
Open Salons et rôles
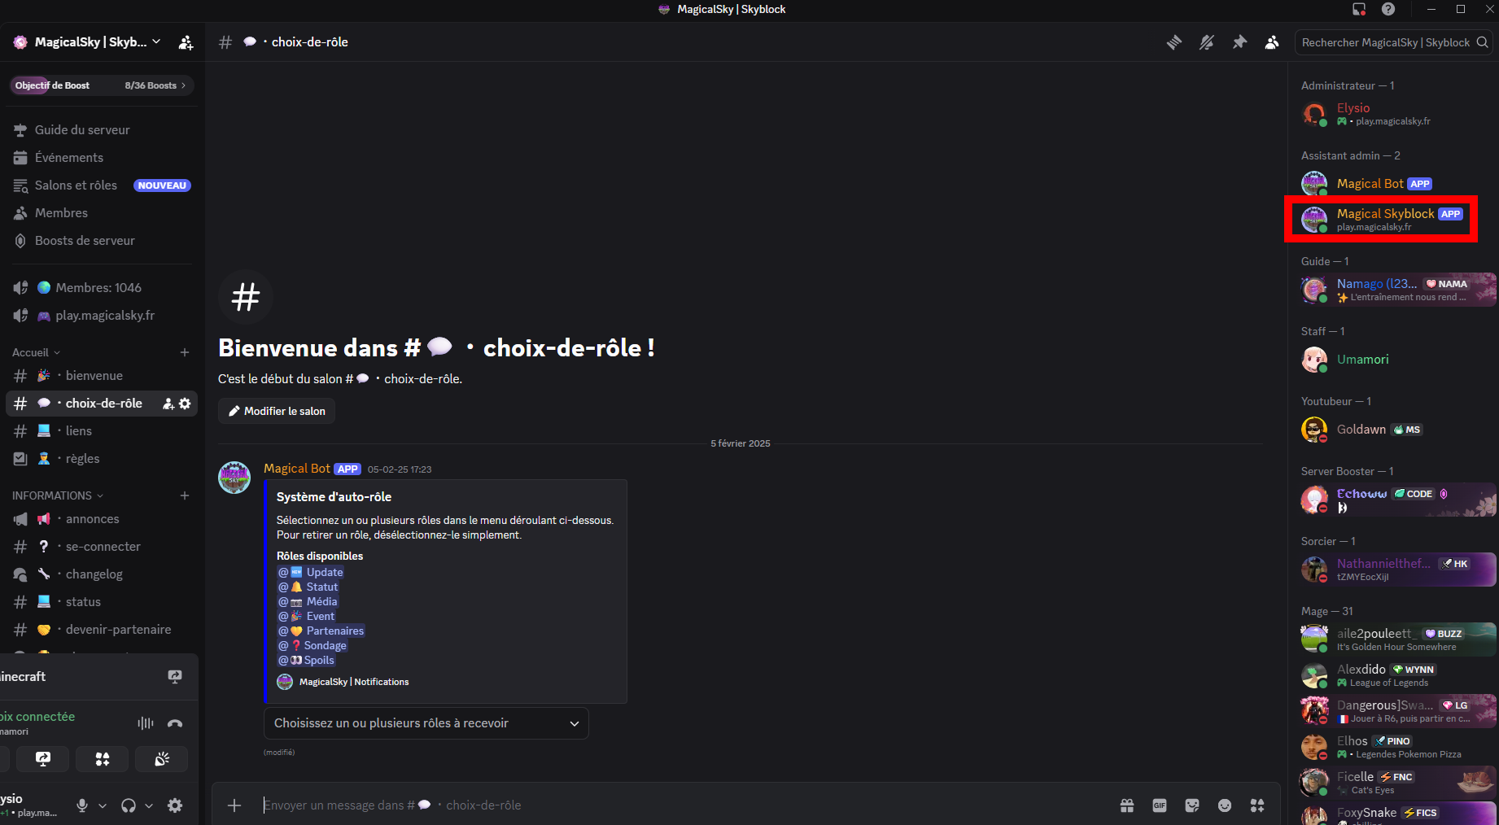102,186
